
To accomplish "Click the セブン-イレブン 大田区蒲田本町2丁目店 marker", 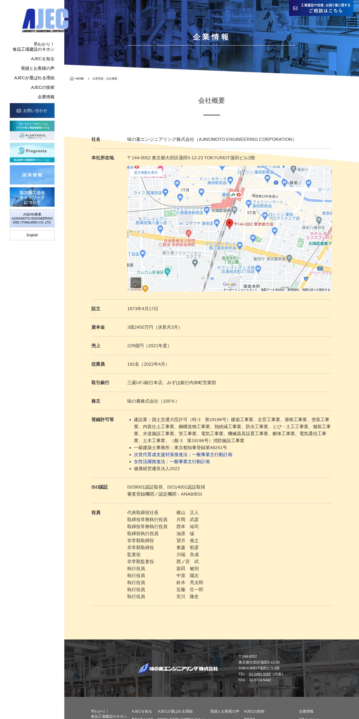I will [258, 269].
